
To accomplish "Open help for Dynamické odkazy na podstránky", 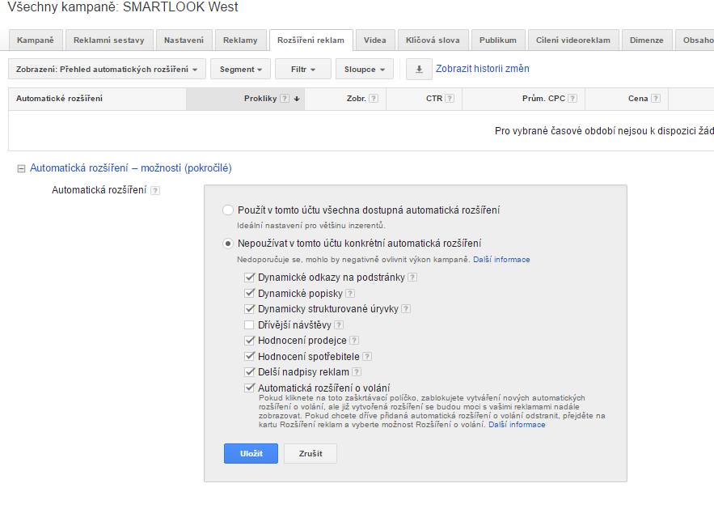I will tap(412, 278).
